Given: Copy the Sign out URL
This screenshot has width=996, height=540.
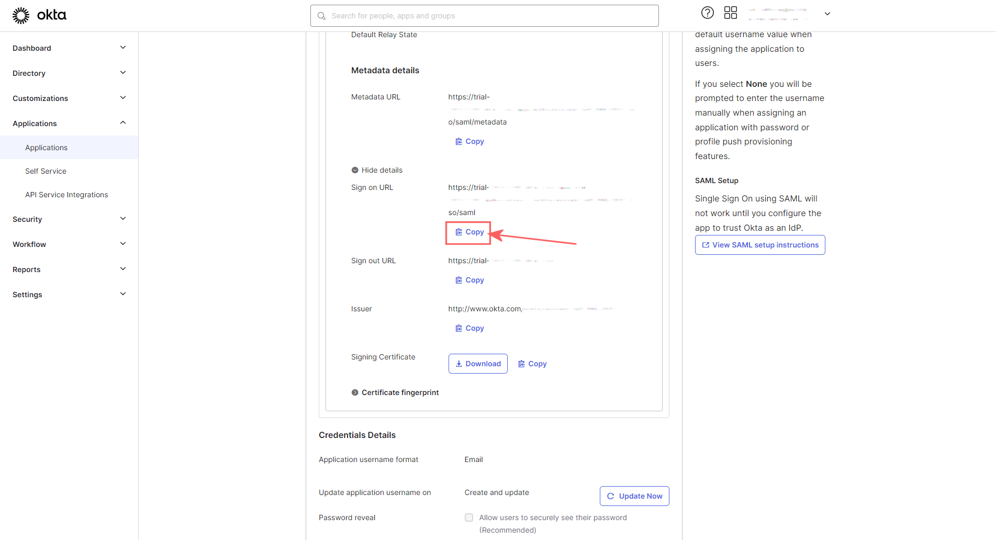Looking at the screenshot, I should coord(469,280).
